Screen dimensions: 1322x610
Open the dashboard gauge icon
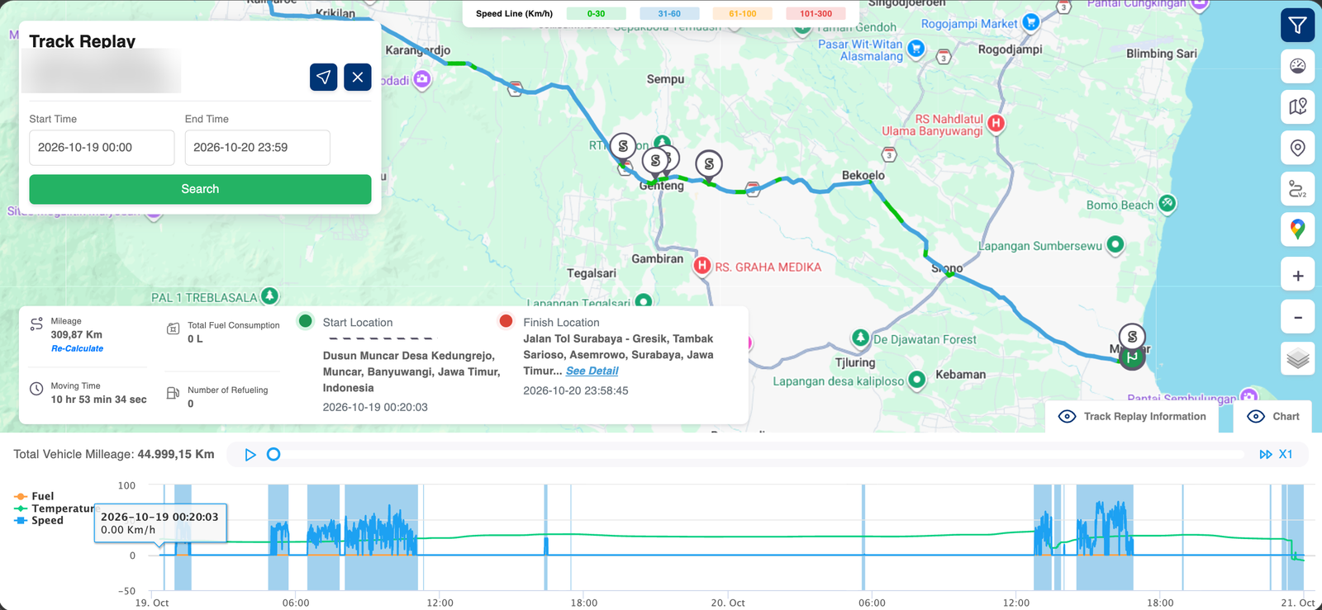click(1297, 66)
